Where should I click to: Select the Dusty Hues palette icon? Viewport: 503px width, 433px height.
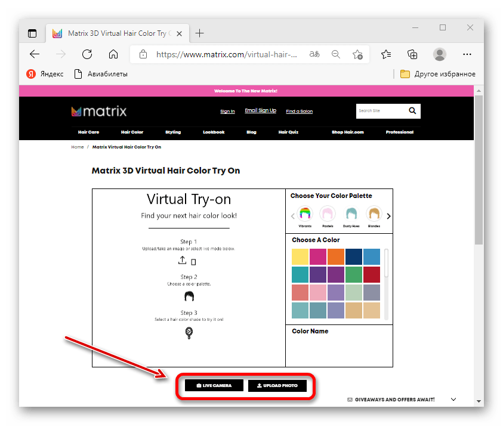point(351,214)
